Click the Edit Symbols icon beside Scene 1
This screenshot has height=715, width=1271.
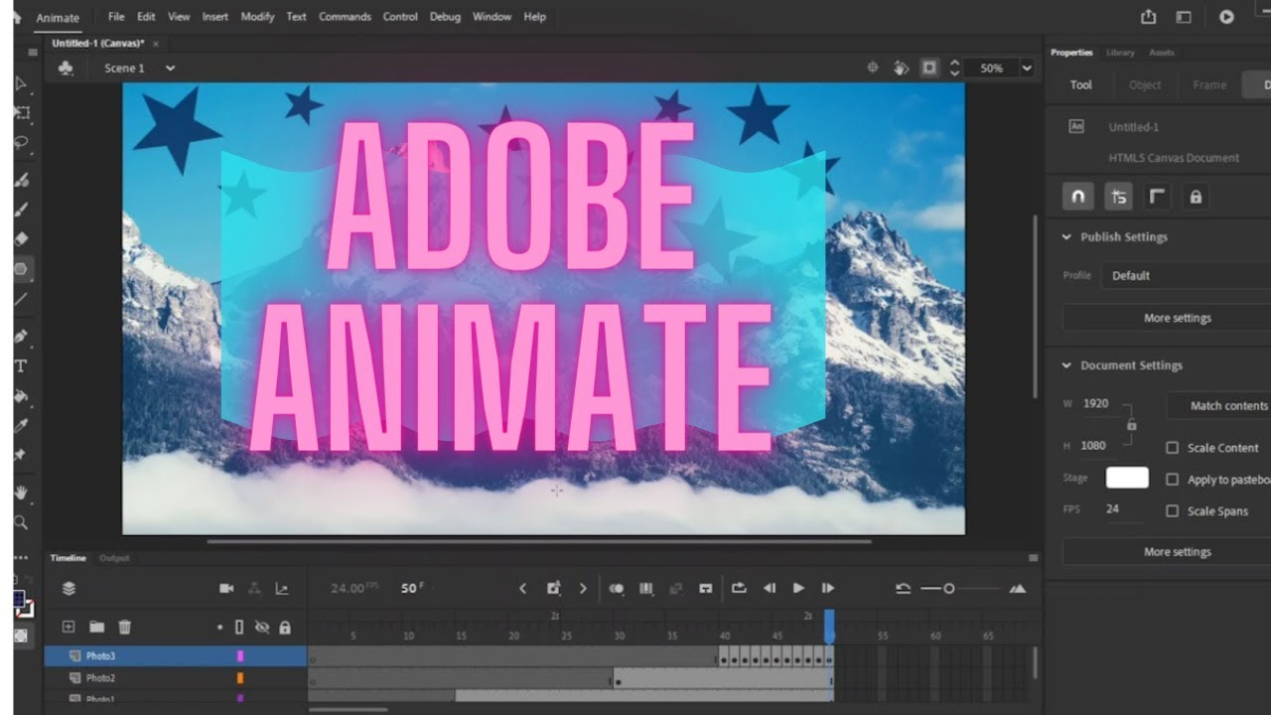[66, 68]
